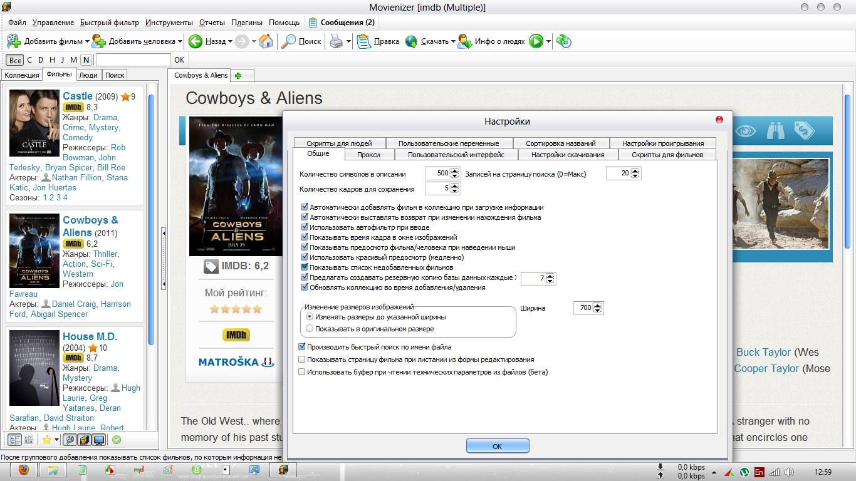Screen dimensions: 856x481
Task: Click the green play button in toolbar
Action: (x=536, y=41)
